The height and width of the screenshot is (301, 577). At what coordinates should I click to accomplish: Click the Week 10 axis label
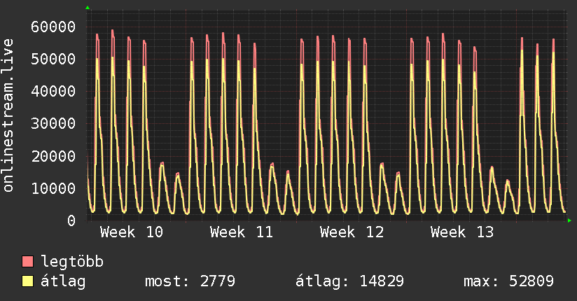click(x=132, y=232)
